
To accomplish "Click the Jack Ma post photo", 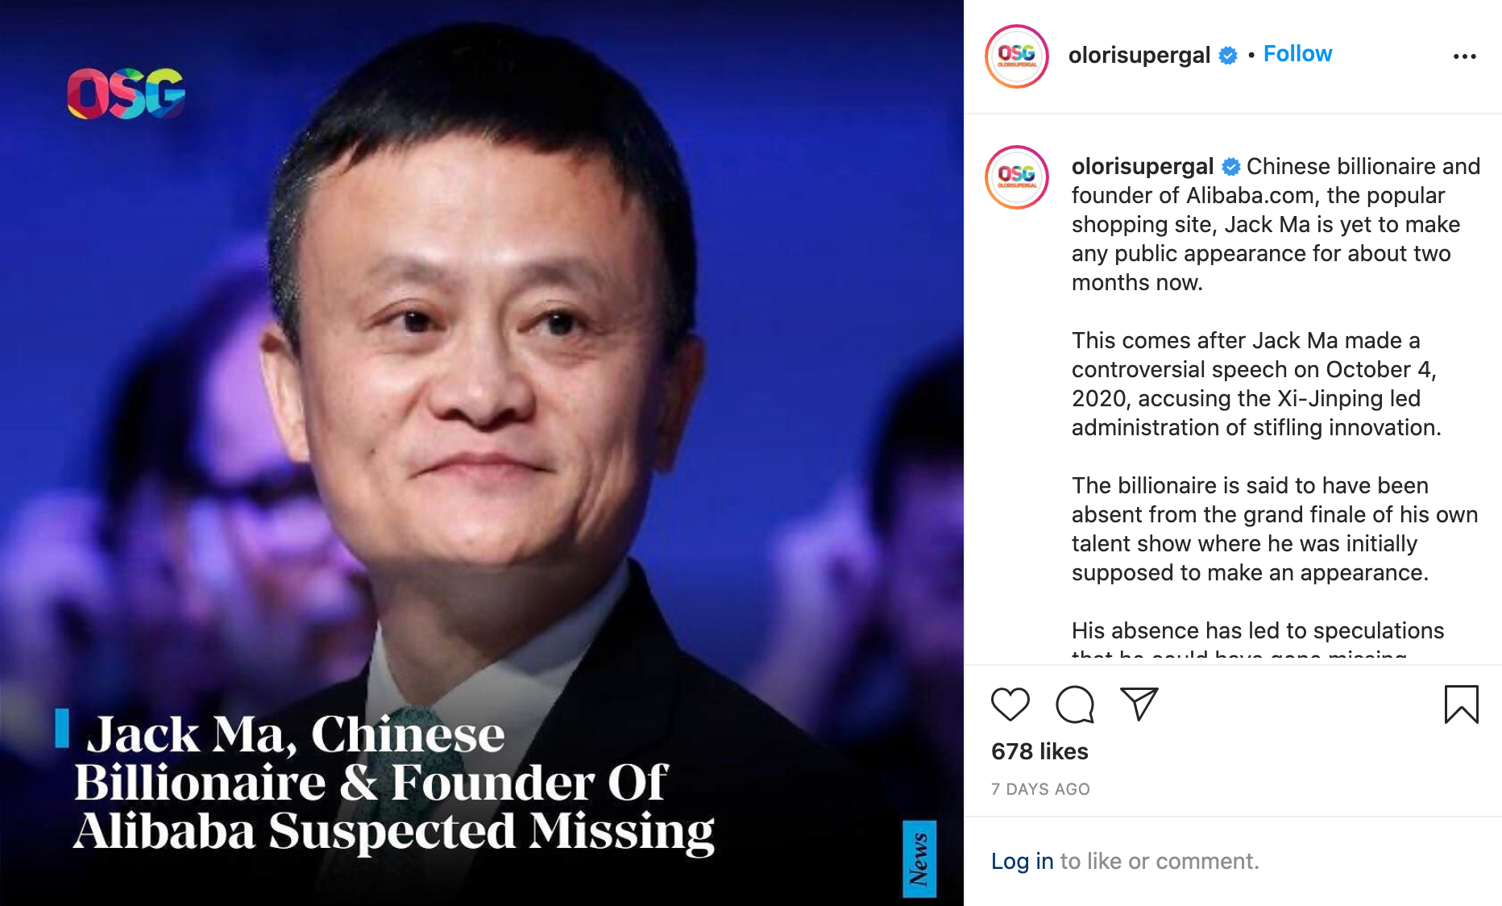I will (x=482, y=453).
